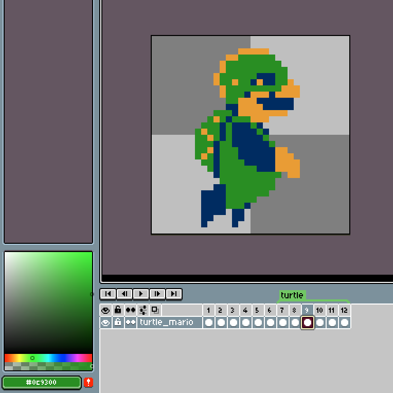Select frame 7 header
This screenshot has width=393, height=393.
282,310
